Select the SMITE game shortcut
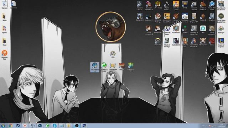The image size is (228, 128). [185, 5]
